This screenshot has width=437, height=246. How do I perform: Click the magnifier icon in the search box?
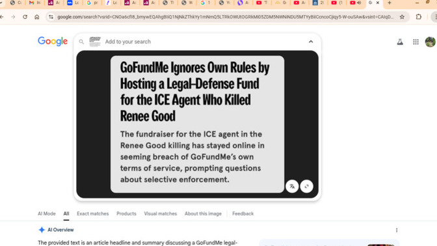[x=81, y=42]
